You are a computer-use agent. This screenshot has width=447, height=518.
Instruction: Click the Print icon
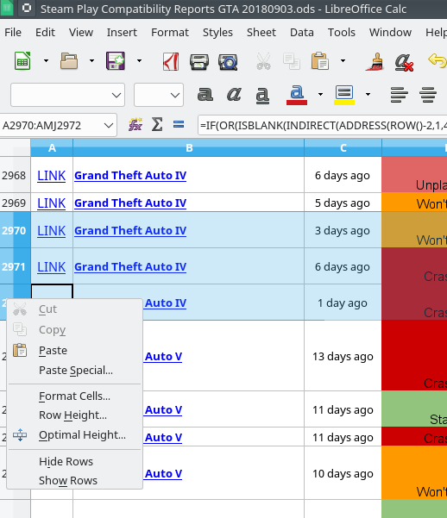point(199,62)
